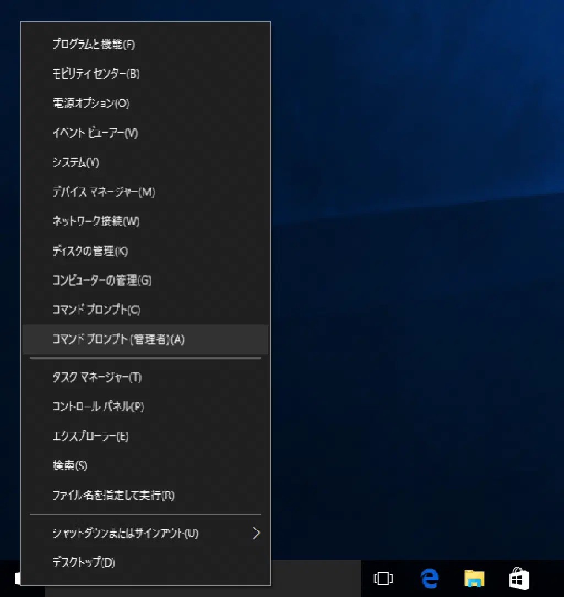Open イベント ビューアー
Screen dimensions: 564x597
pos(95,133)
